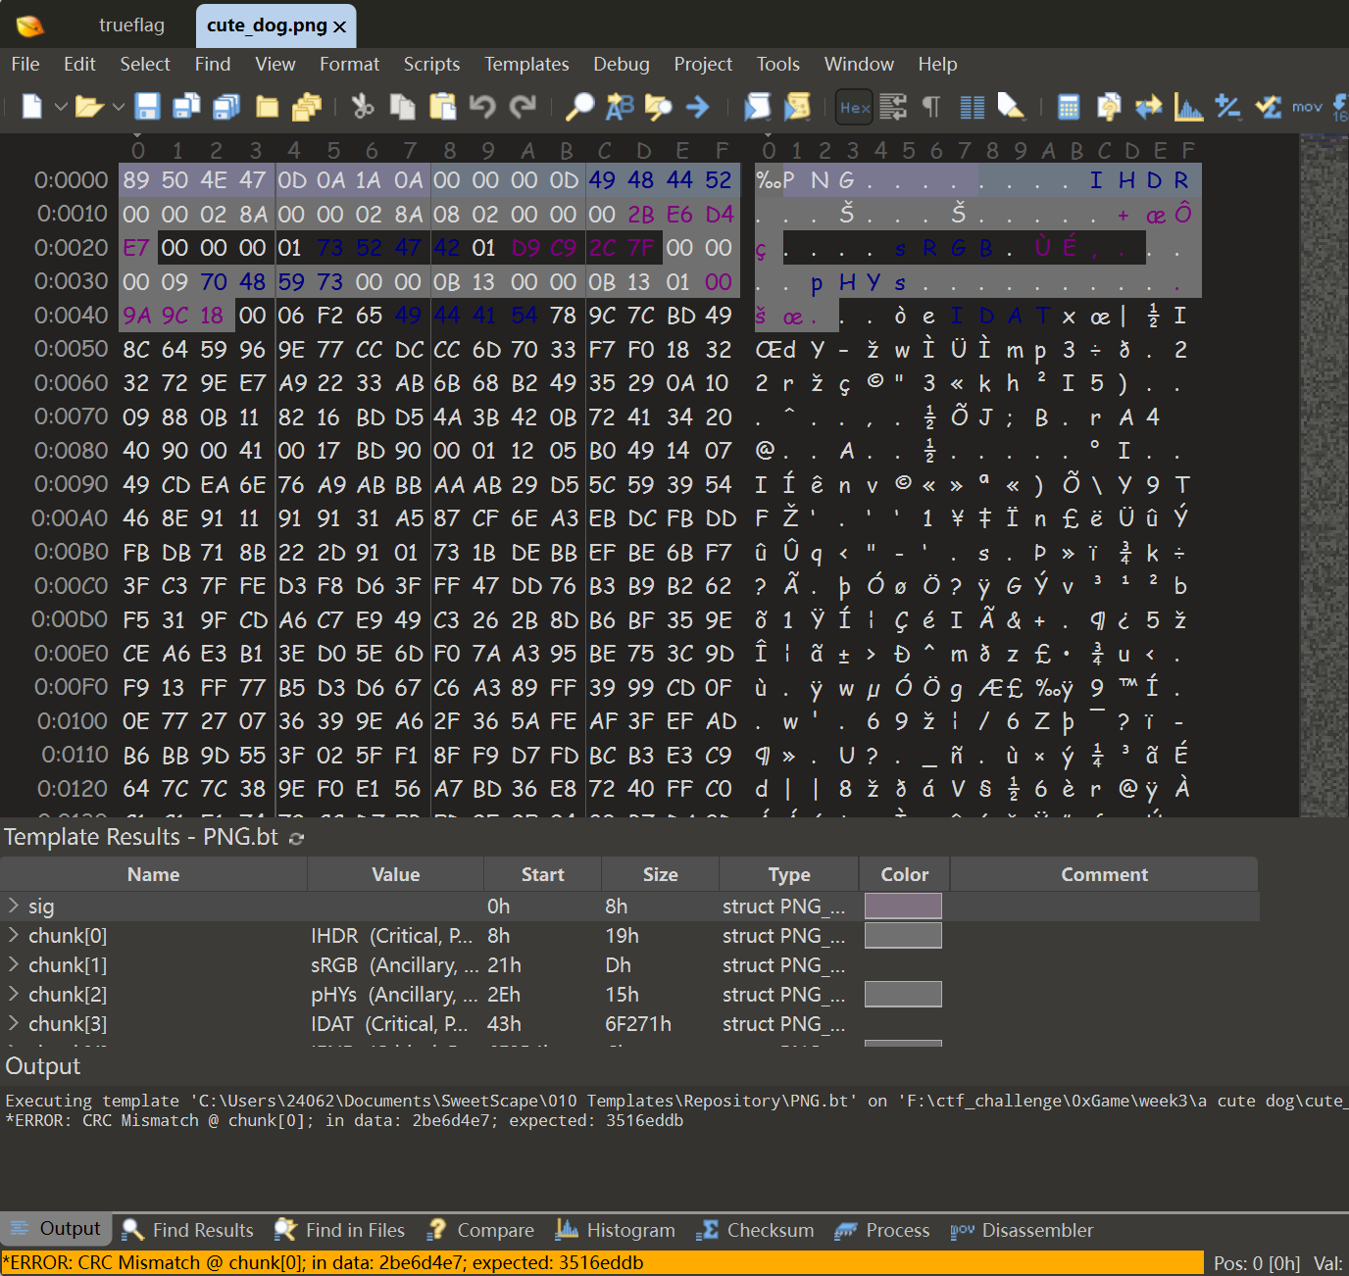Image resolution: width=1349 pixels, height=1276 pixels.
Task: Click the Run Template icon
Action: 797,107
